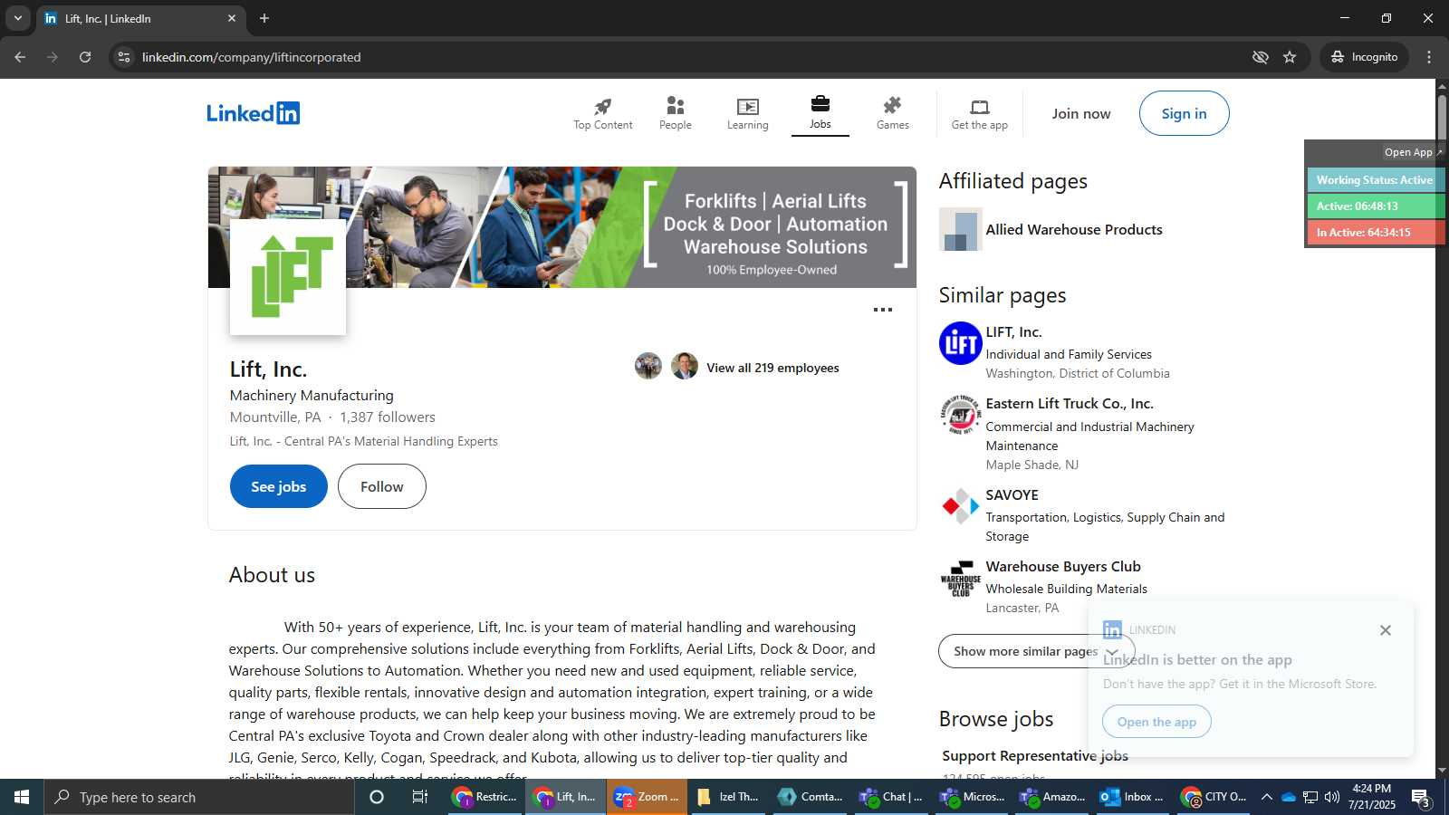Open Task View in the taskbar
This screenshot has width=1449, height=815.
[420, 797]
